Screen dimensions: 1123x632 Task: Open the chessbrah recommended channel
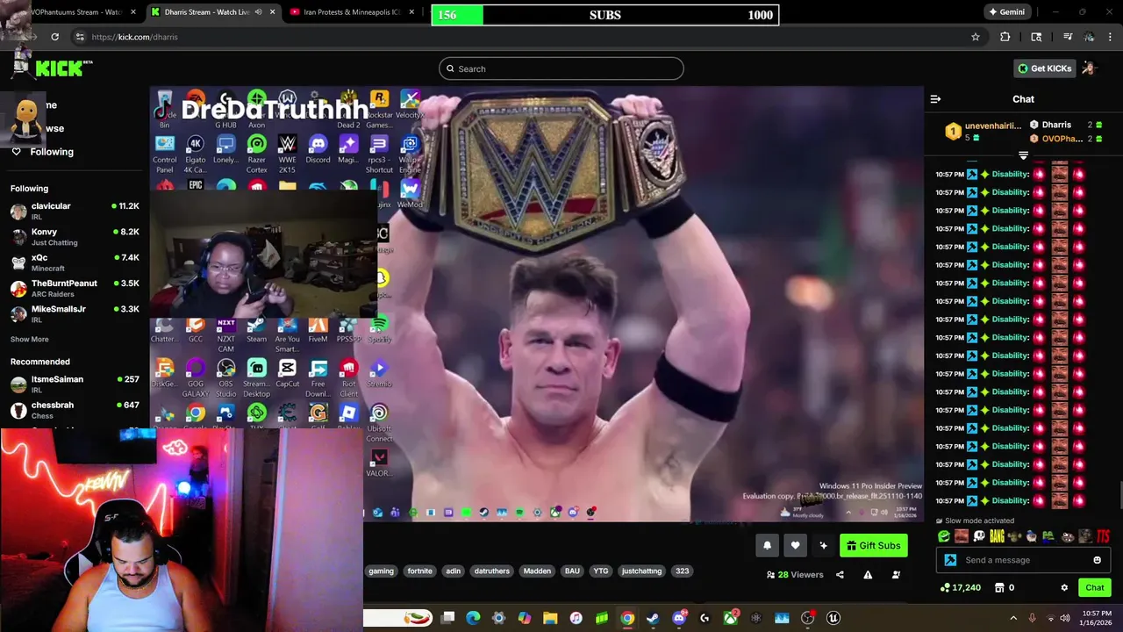point(75,410)
